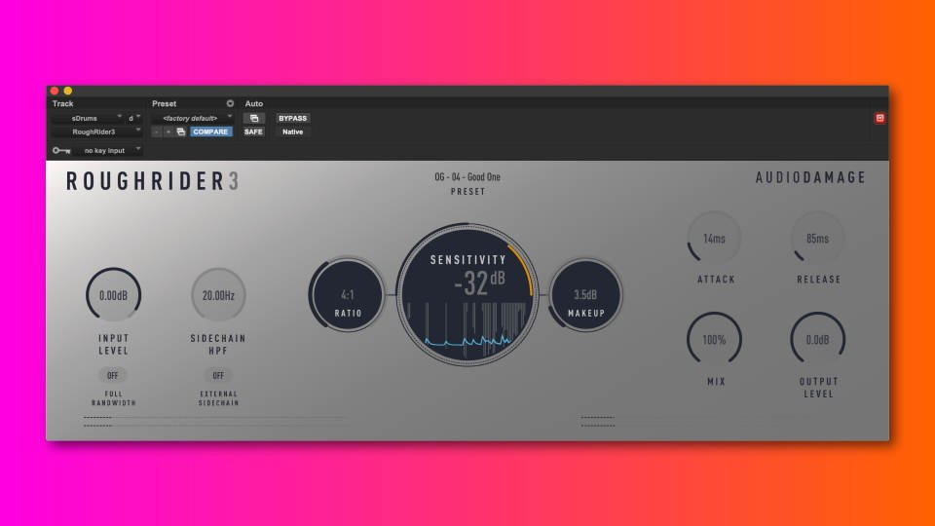Image resolution: width=935 pixels, height=526 pixels.
Task: Click the 3.5dB Makeup knob
Action: coord(585,294)
